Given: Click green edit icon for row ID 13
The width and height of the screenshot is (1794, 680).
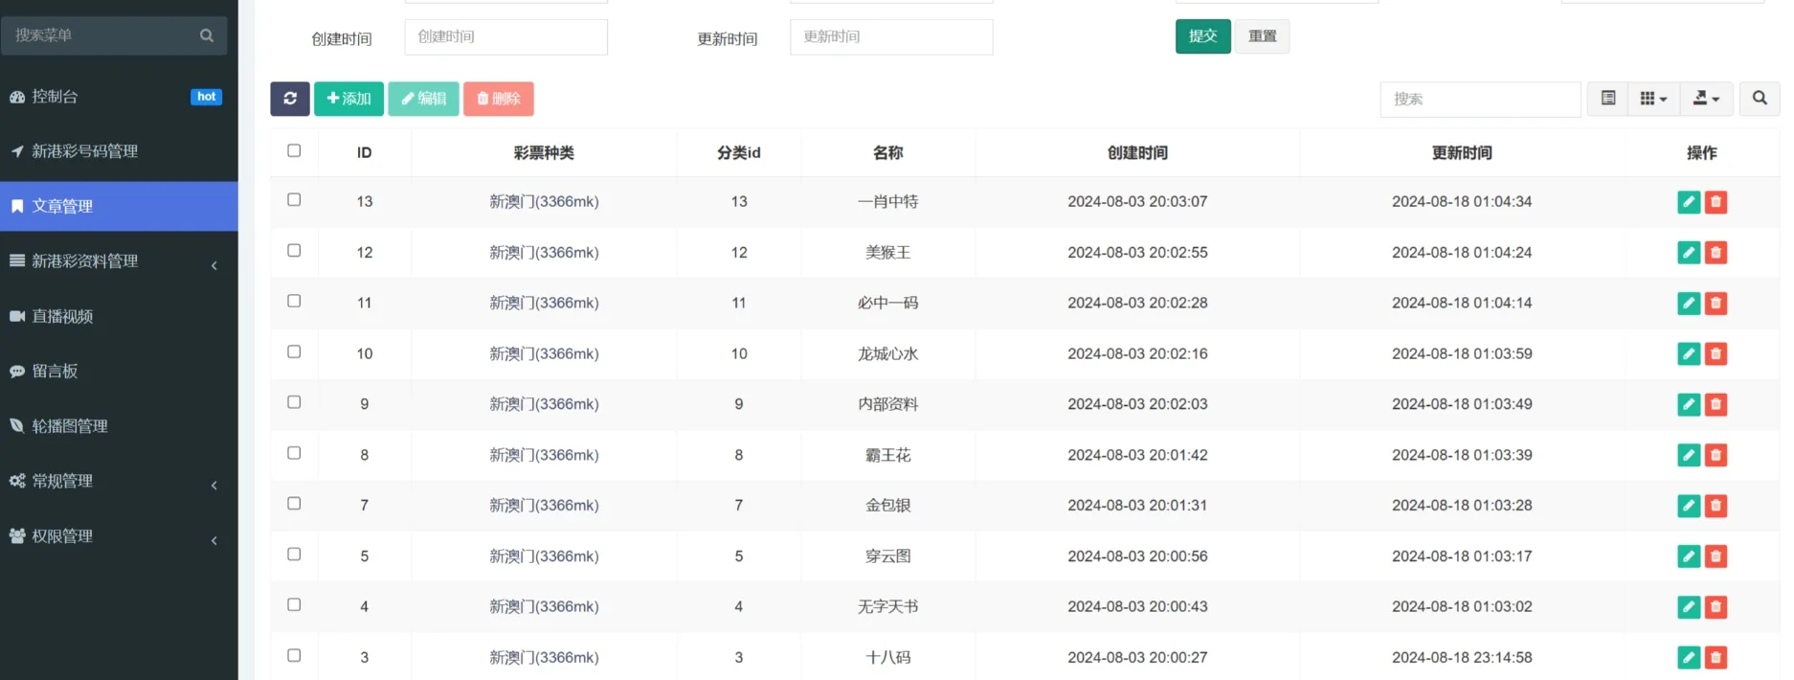Looking at the screenshot, I should pos(1689,202).
